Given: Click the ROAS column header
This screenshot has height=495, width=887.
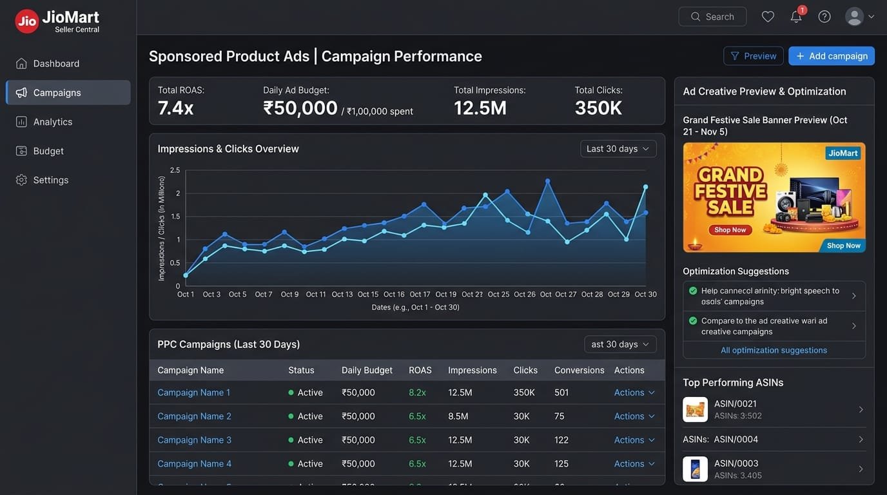Looking at the screenshot, I should (x=420, y=370).
